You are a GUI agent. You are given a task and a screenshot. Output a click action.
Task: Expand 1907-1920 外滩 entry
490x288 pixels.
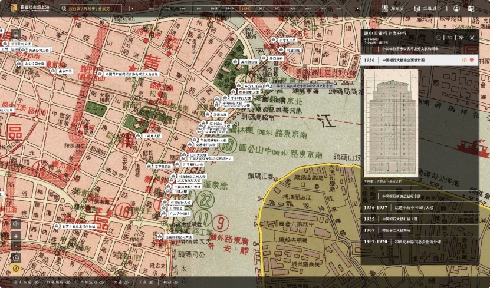[419, 241]
